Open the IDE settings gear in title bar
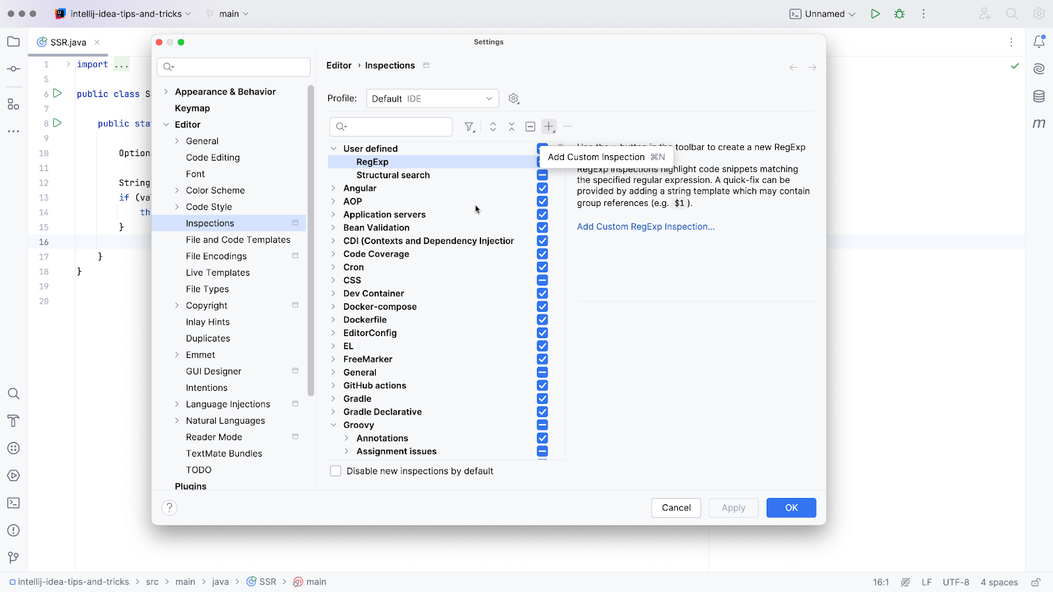 1039,14
